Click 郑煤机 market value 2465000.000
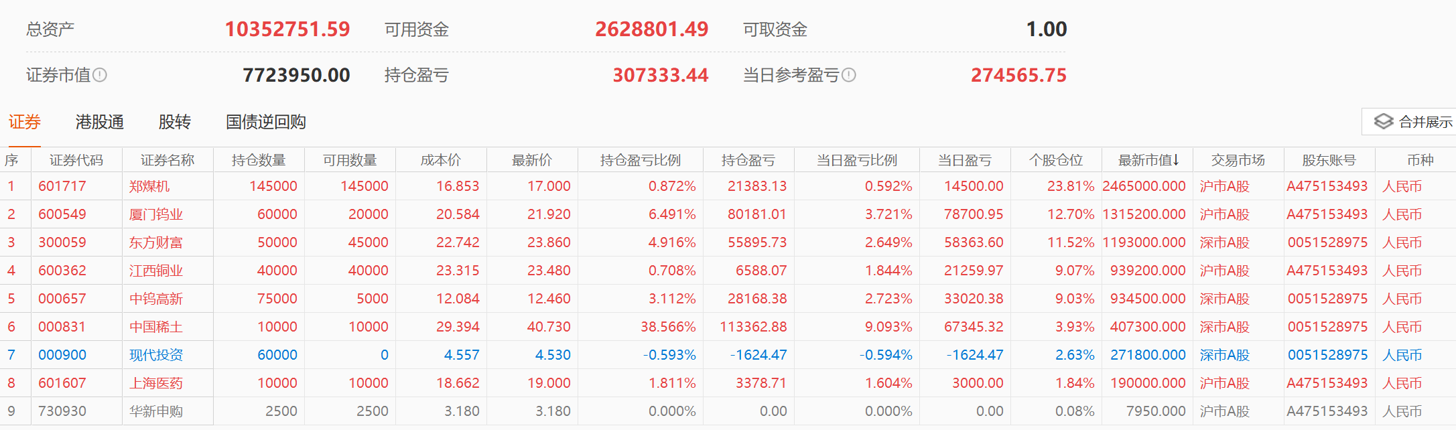The height and width of the screenshot is (430, 1456). (x=1144, y=186)
